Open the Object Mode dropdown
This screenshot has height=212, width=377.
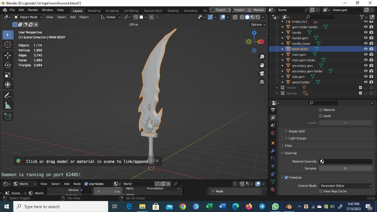click(x=28, y=17)
